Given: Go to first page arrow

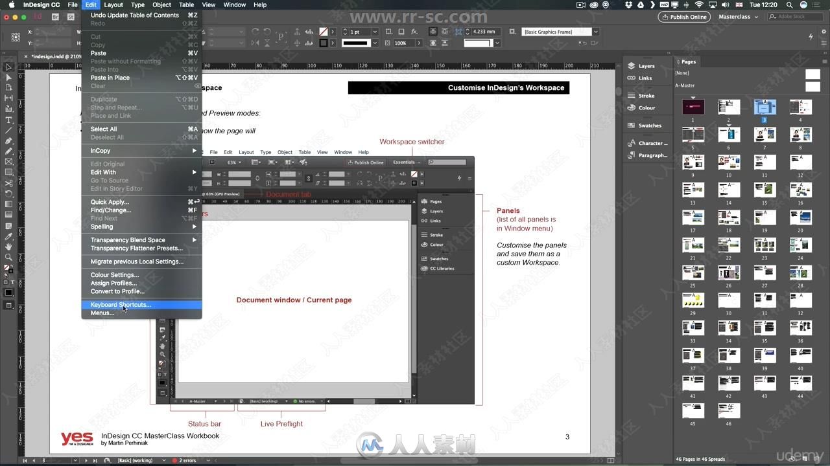Looking at the screenshot, I should (x=25, y=461).
